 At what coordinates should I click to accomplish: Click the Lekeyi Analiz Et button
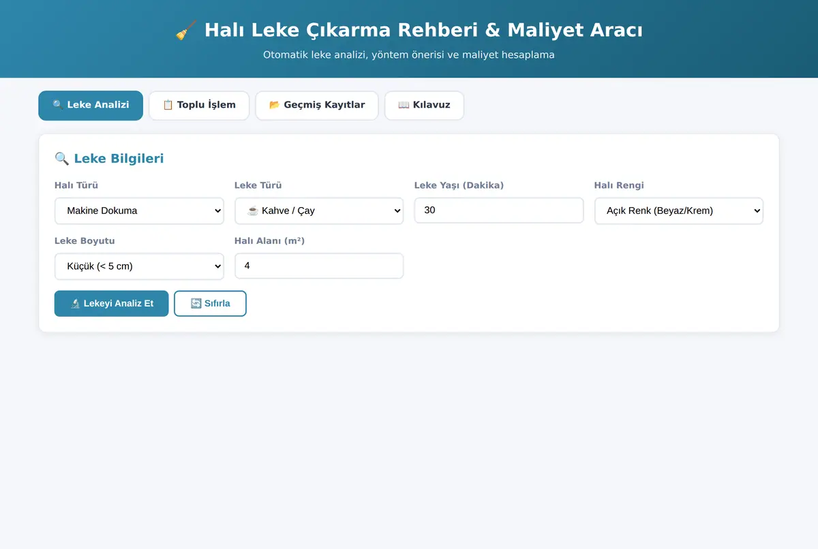tap(111, 304)
